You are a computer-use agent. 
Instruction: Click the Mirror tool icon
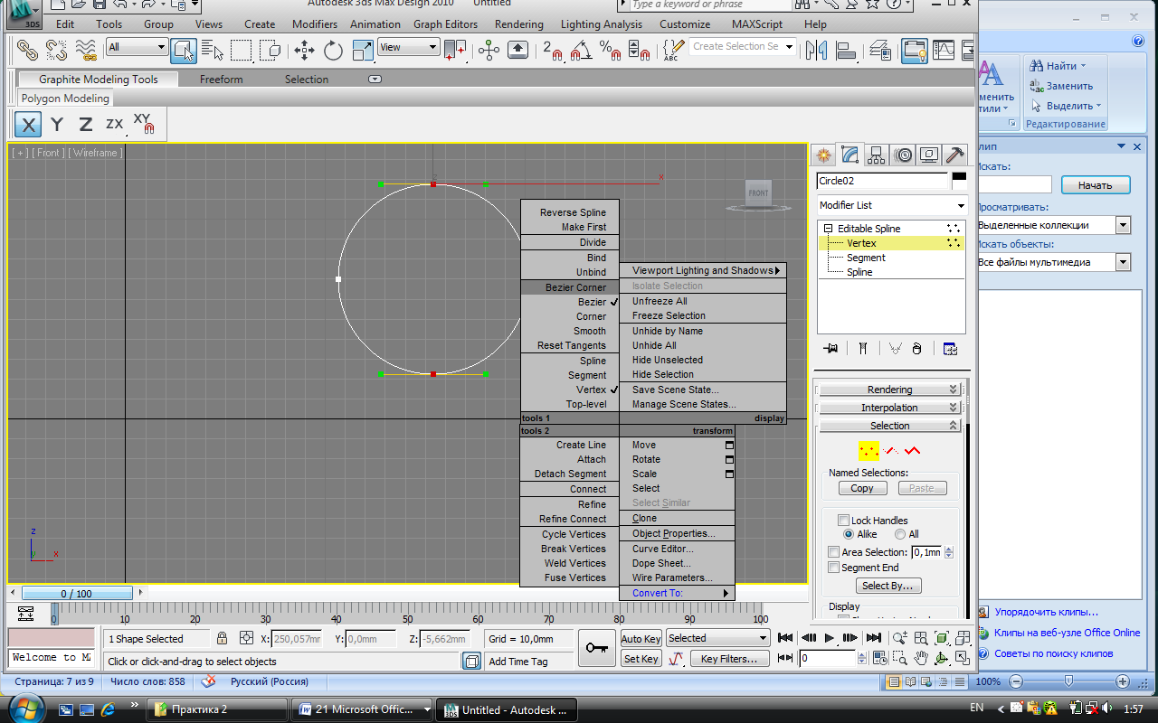[x=816, y=50]
